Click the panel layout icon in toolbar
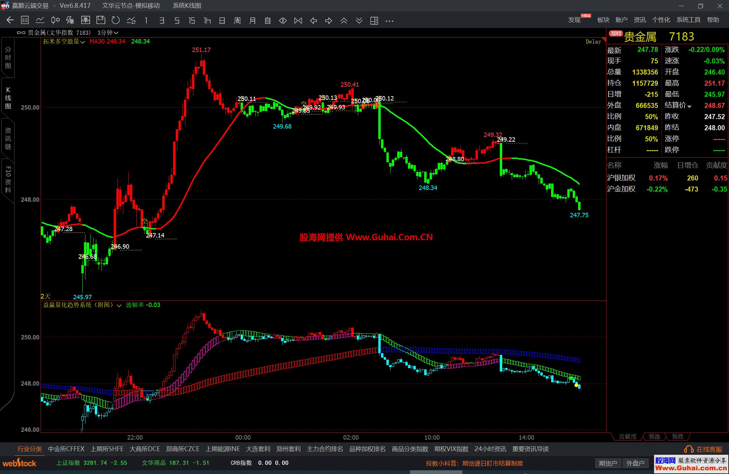The image size is (729, 474). click(x=374, y=21)
